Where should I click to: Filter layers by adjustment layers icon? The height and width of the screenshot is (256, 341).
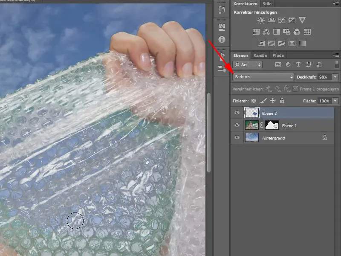point(288,65)
